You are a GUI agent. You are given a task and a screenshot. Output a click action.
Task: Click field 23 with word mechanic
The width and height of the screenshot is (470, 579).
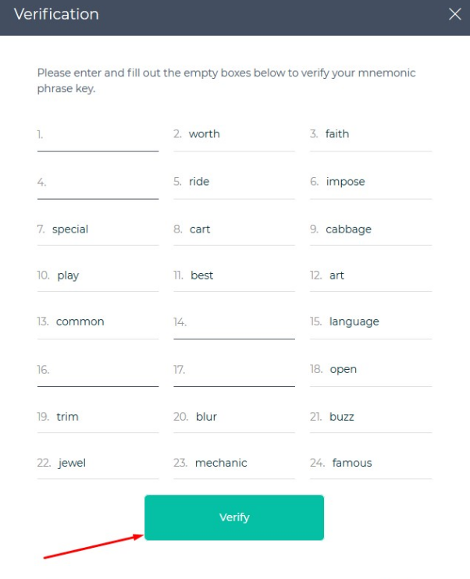coord(234,464)
